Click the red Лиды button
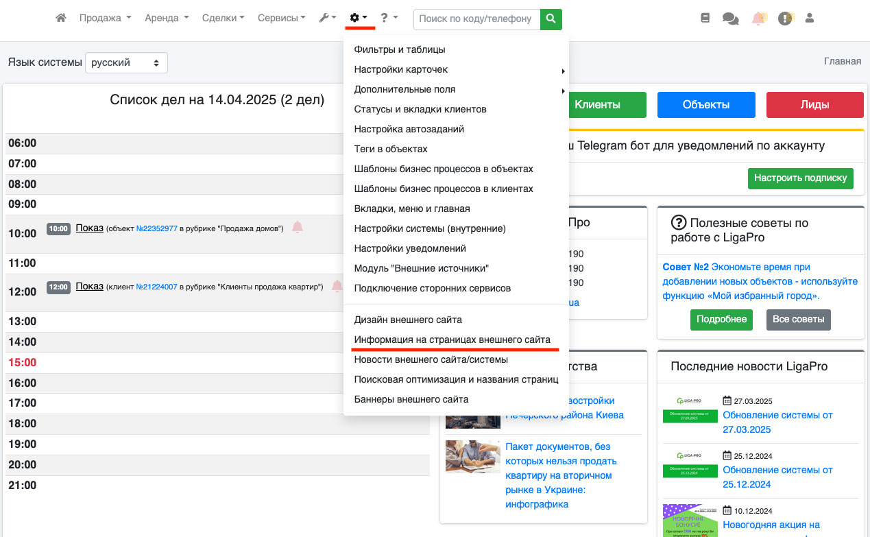The image size is (870, 537). 814,105
